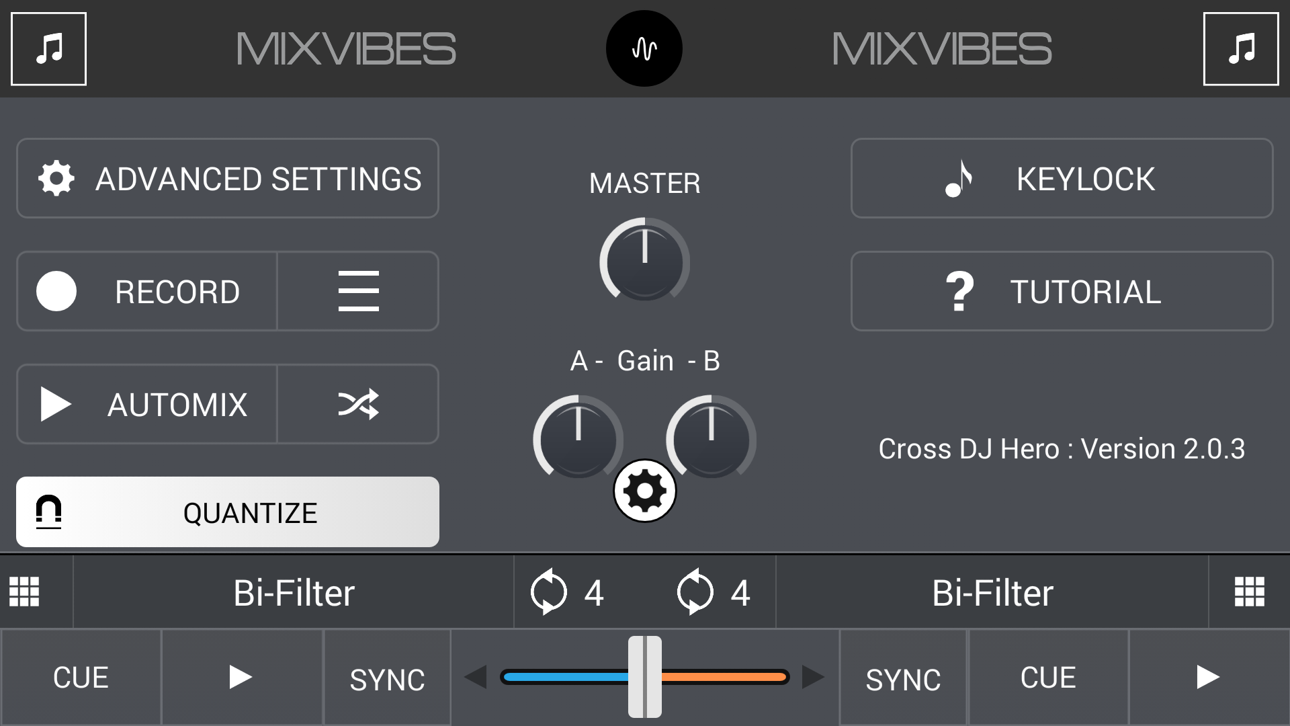Toggle left deck SYNC
Screen dimensions: 1290x726
click(387, 678)
